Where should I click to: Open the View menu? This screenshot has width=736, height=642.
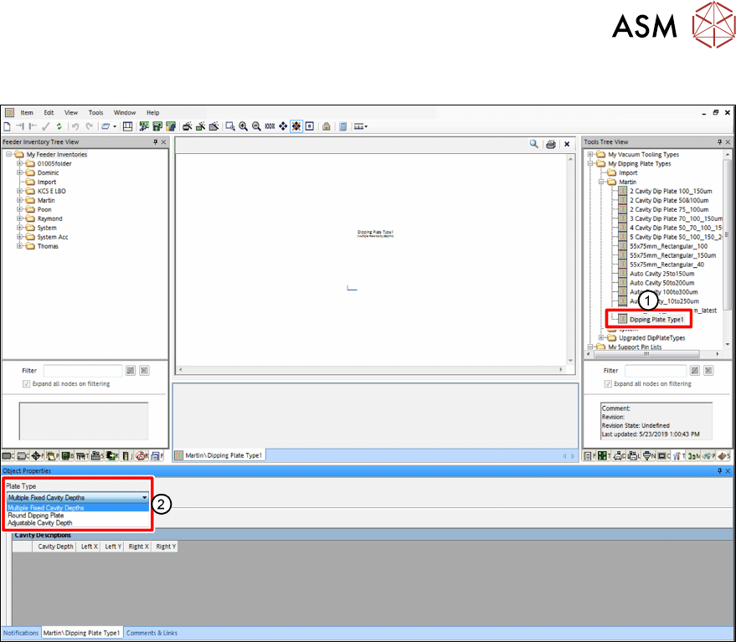point(71,113)
